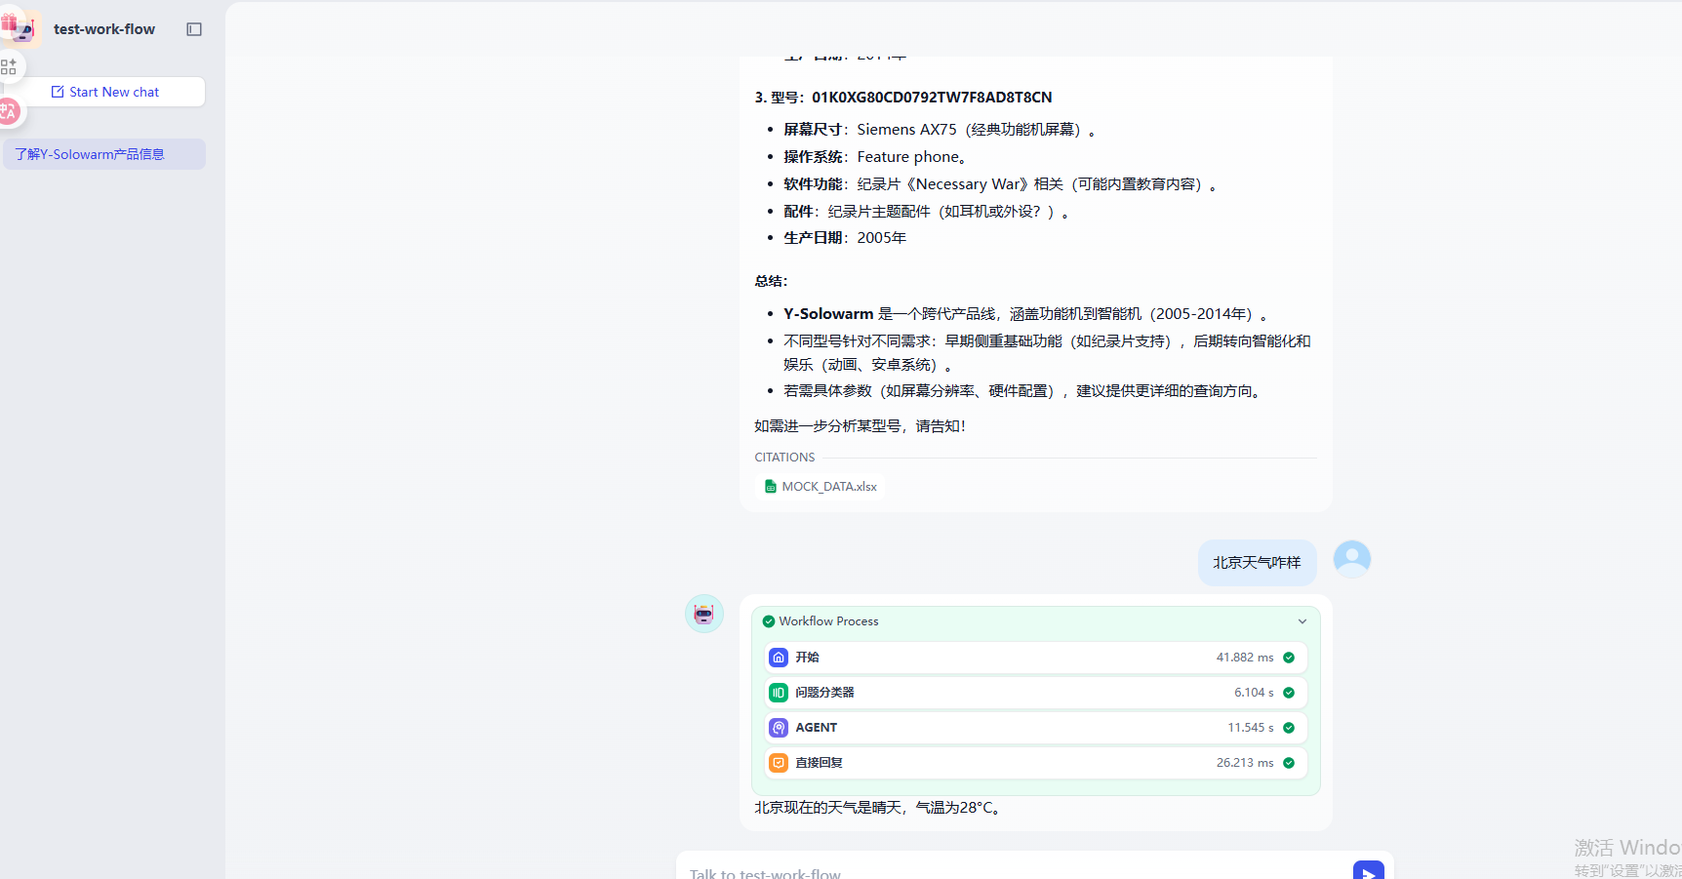1682x879 pixels.
Task: Click the purple AGENT node icon
Action: point(779,728)
